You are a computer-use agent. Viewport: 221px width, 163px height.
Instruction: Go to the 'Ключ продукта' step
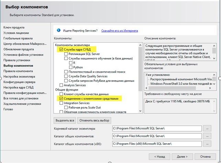(14, 27)
